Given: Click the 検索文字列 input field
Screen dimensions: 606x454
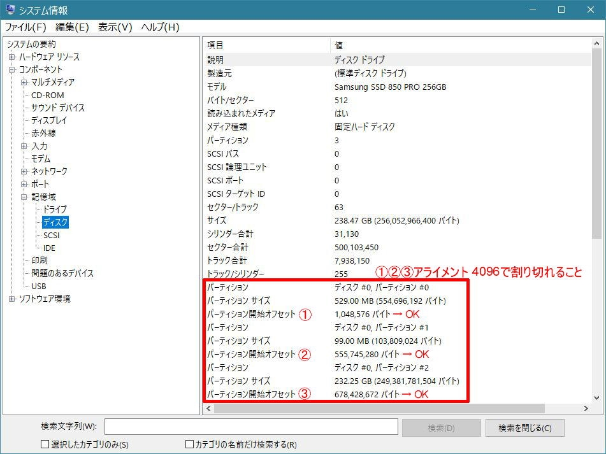Looking at the screenshot, I should (251, 427).
